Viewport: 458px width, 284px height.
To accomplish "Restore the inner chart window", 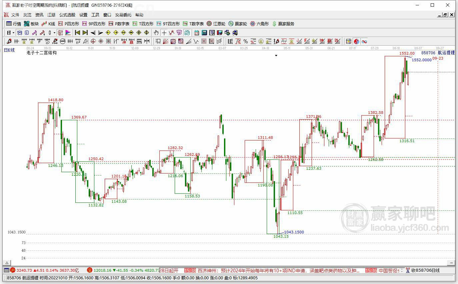I will coord(445,15).
